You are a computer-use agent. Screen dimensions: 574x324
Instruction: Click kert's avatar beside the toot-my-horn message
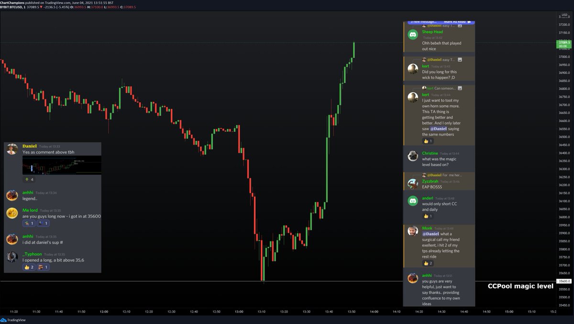coord(413,97)
